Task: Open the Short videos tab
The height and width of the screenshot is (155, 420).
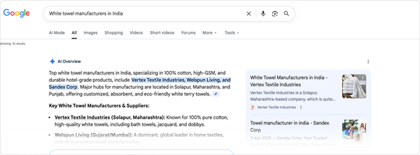Action: [162, 33]
